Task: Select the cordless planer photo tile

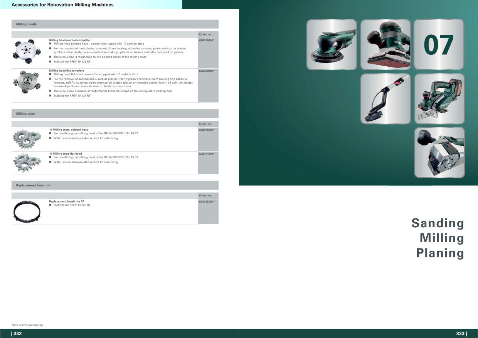Action: [x=439, y=99]
